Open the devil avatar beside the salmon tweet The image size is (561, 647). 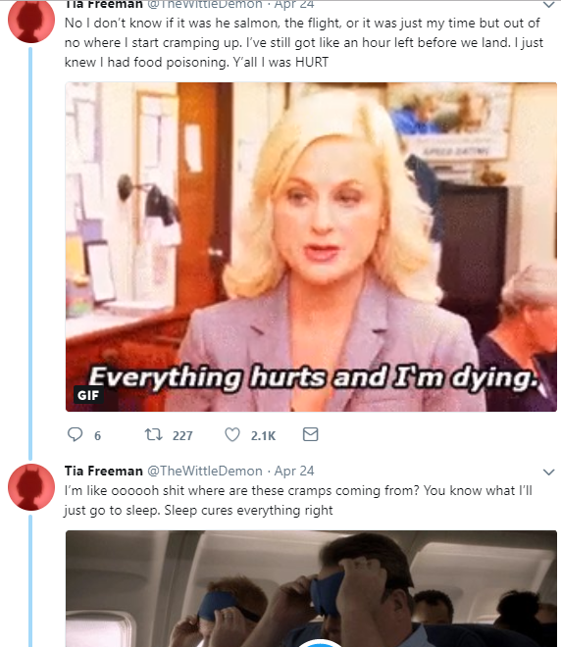click(31, 21)
